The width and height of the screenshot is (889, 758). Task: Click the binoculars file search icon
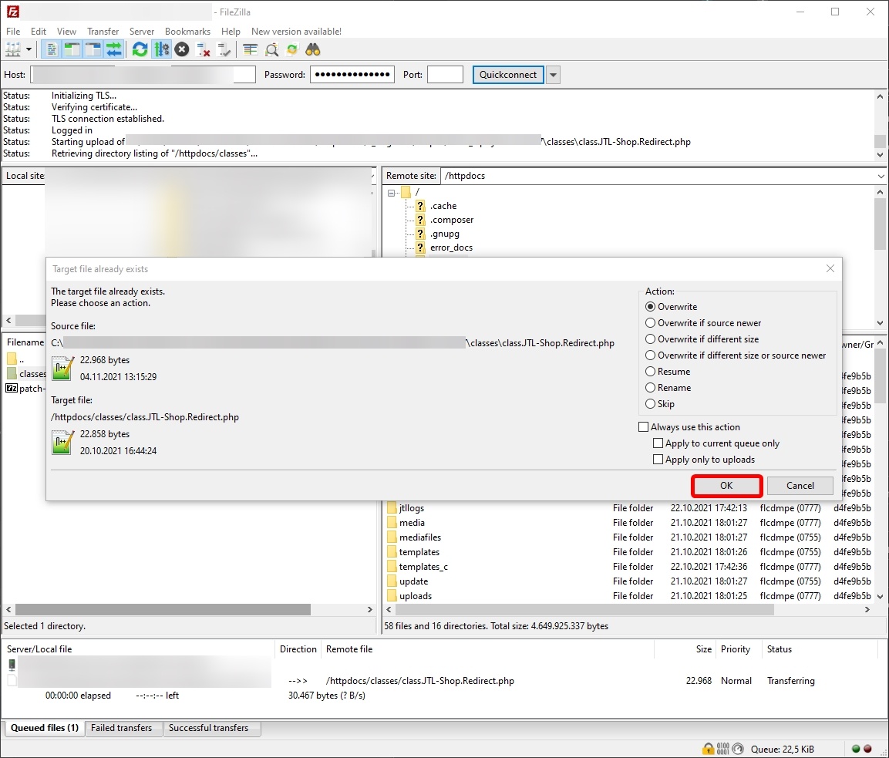point(312,49)
